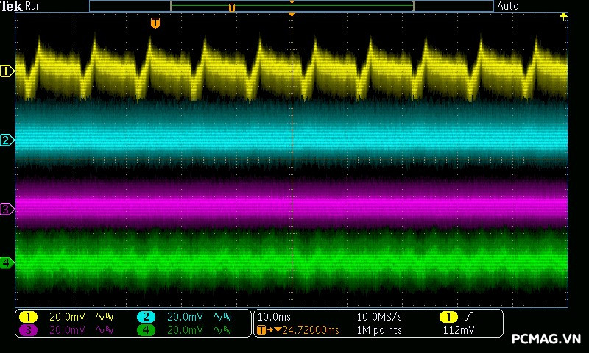Toggle the yellow Channel 1 badge in readout
The image size is (589, 353).
pos(29,317)
